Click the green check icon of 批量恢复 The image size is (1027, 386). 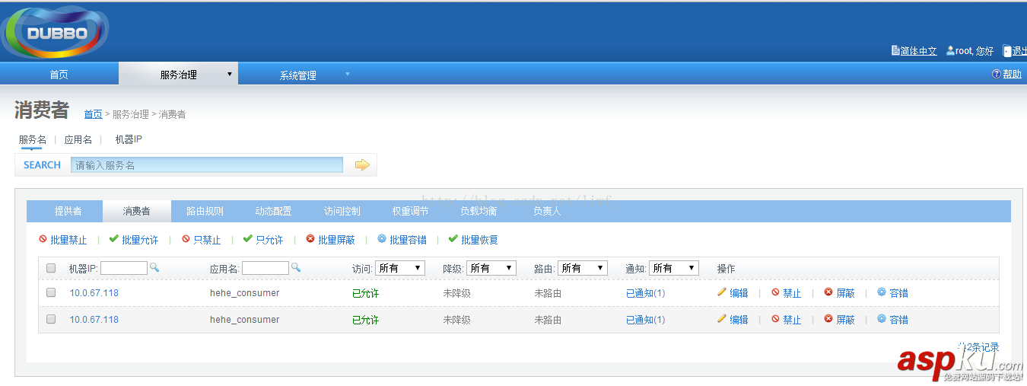click(x=453, y=239)
